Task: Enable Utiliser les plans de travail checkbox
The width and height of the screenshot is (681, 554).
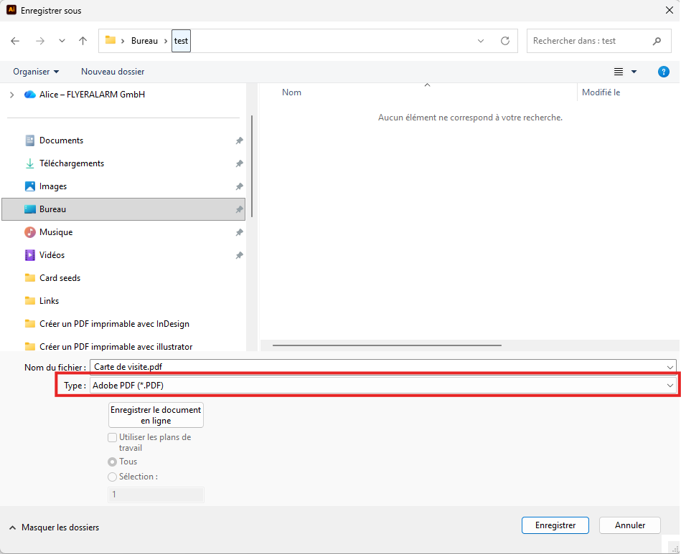Action: (x=113, y=437)
